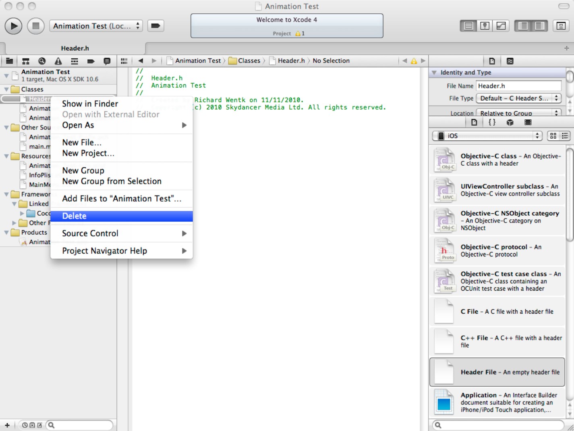Choose Delete from the context menu
The image size is (574, 431).
point(121,216)
